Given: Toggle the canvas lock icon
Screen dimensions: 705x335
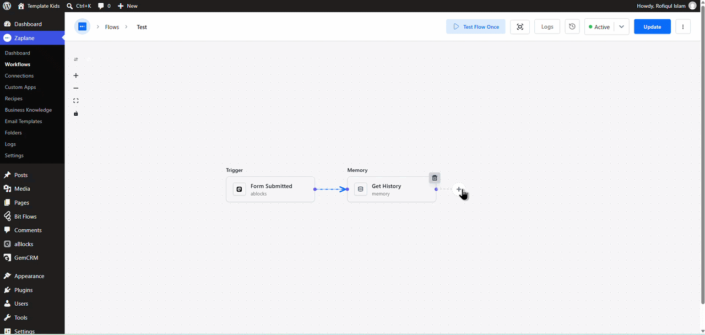Looking at the screenshot, I should [x=76, y=114].
